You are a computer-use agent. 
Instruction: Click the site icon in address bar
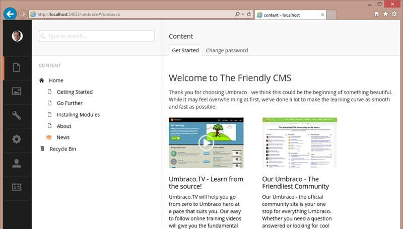(33, 15)
